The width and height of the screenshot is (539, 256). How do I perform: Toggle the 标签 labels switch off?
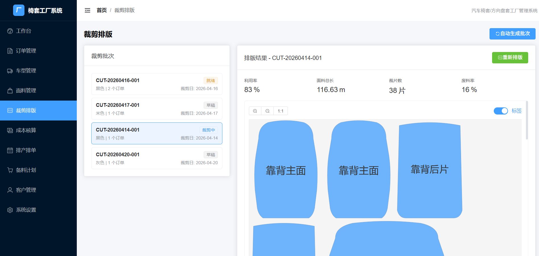[x=501, y=111]
